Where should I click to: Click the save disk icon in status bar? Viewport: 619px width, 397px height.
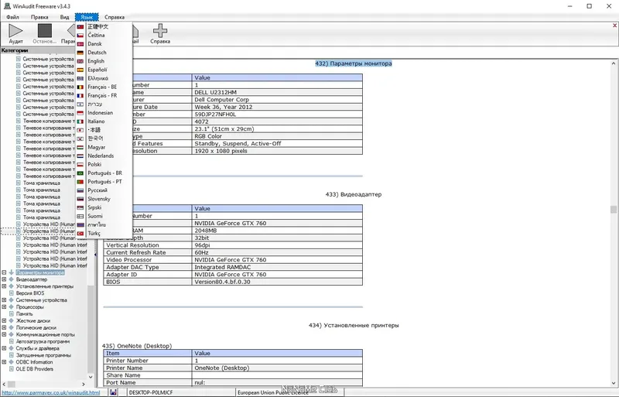coord(113,392)
